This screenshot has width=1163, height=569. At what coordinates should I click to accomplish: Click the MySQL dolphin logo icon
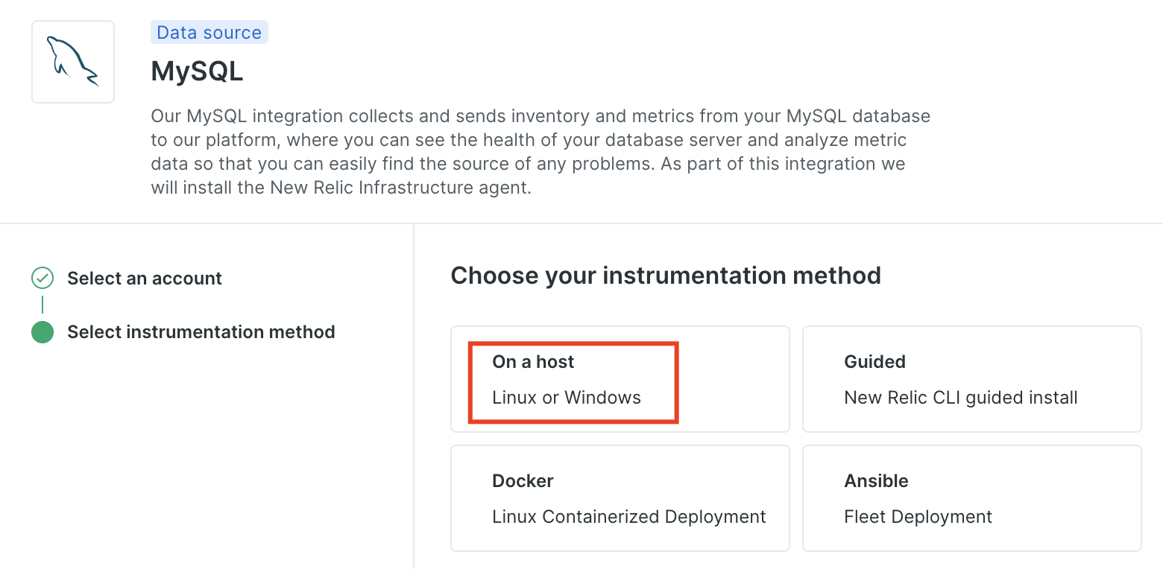pos(73,62)
